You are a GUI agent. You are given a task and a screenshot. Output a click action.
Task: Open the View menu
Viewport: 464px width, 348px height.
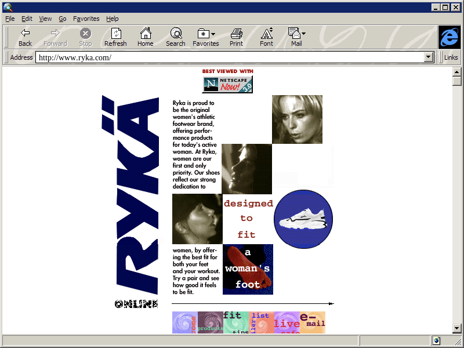[x=45, y=19]
